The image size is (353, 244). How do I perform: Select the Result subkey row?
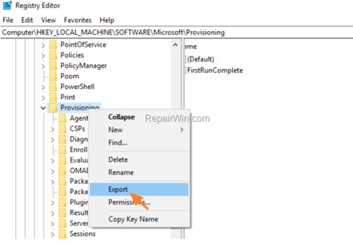73,213
